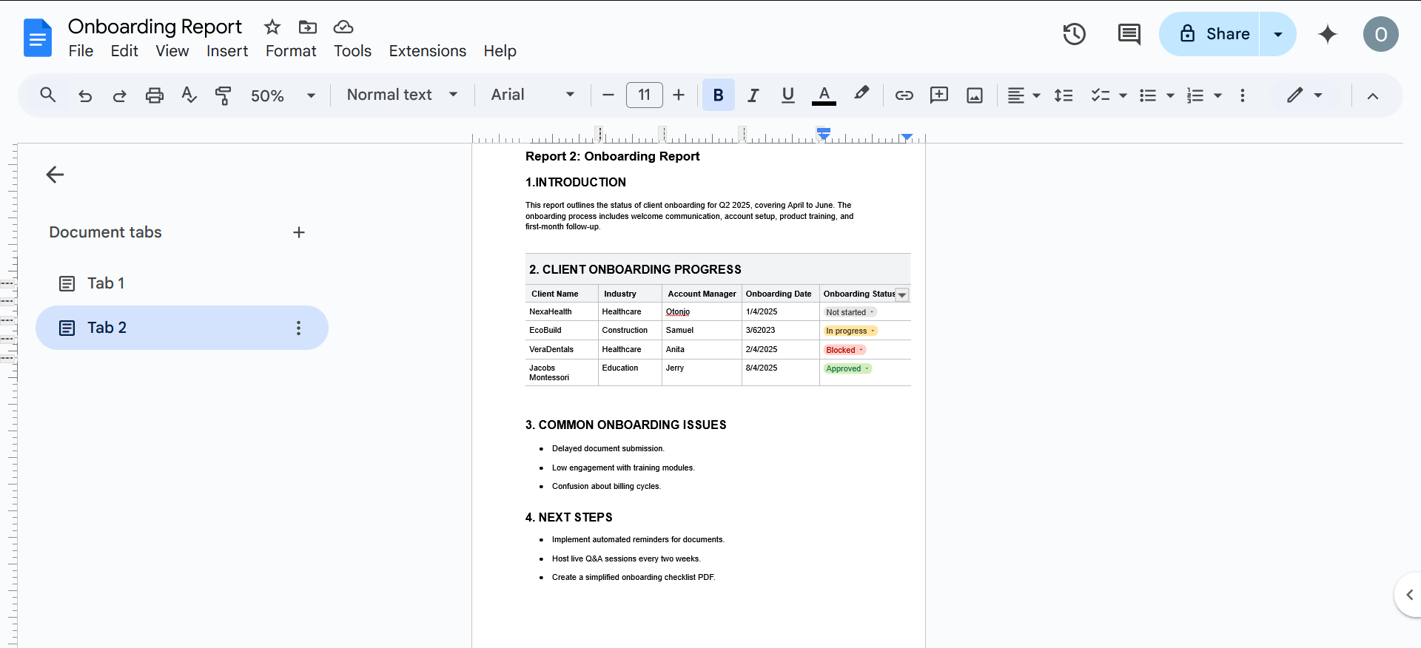The width and height of the screenshot is (1421, 648).
Task: Open the editing mode pencil dropdown
Action: (1304, 95)
